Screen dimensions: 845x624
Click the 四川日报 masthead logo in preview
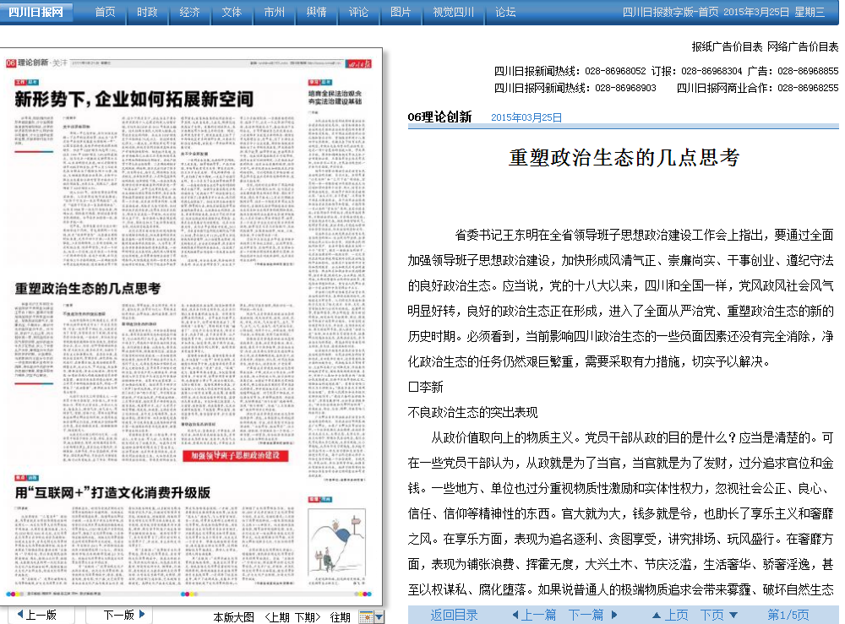click(358, 63)
